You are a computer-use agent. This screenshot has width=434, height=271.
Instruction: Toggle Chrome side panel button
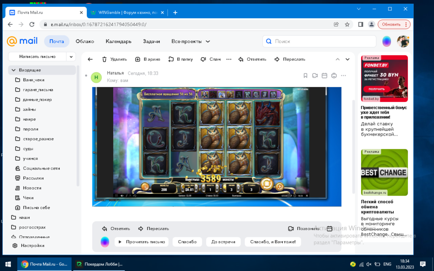tap(360, 25)
